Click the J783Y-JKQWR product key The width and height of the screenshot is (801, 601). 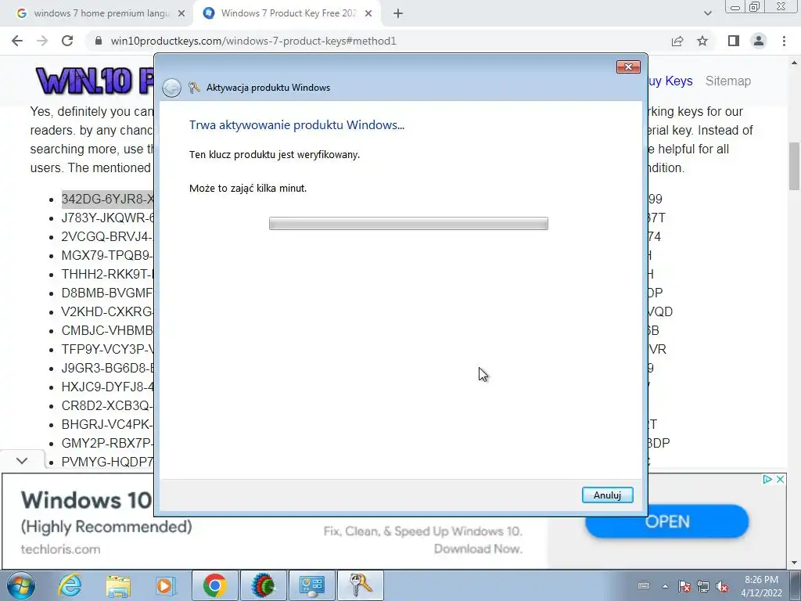[107, 218]
